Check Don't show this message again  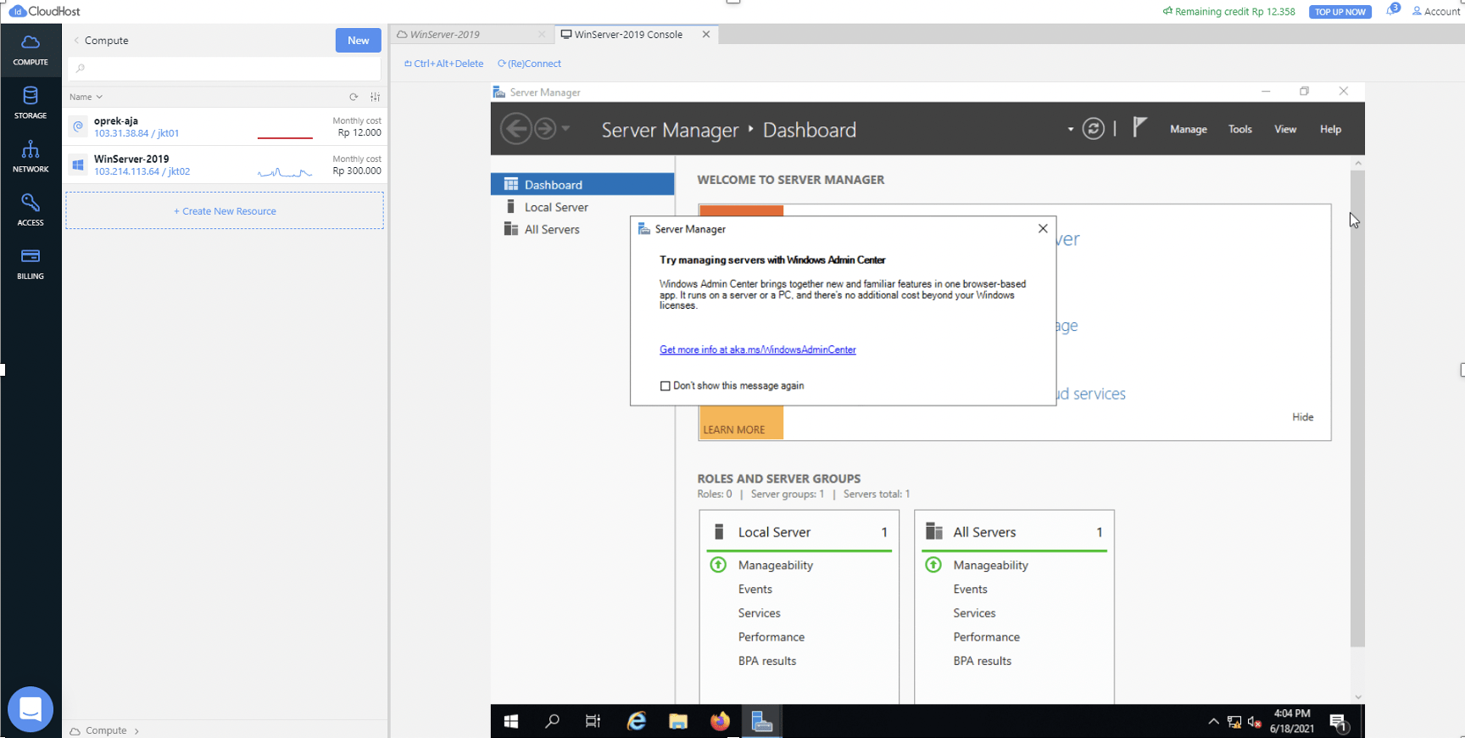click(x=665, y=386)
